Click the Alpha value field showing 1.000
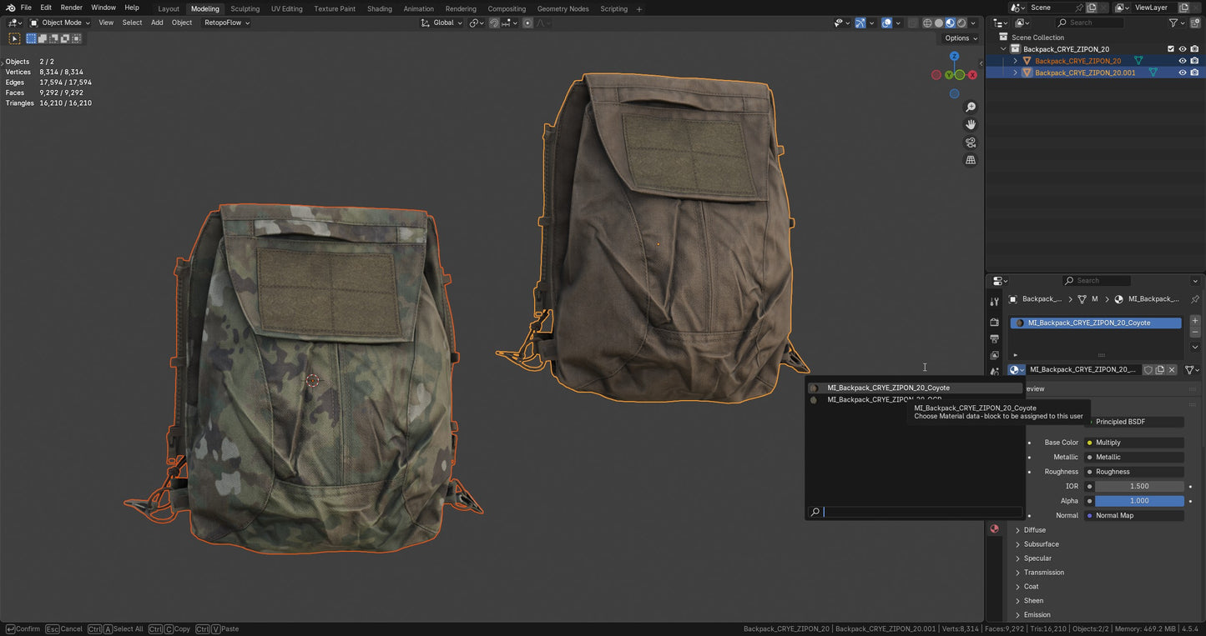Screen dimensions: 1206x636 point(1139,500)
